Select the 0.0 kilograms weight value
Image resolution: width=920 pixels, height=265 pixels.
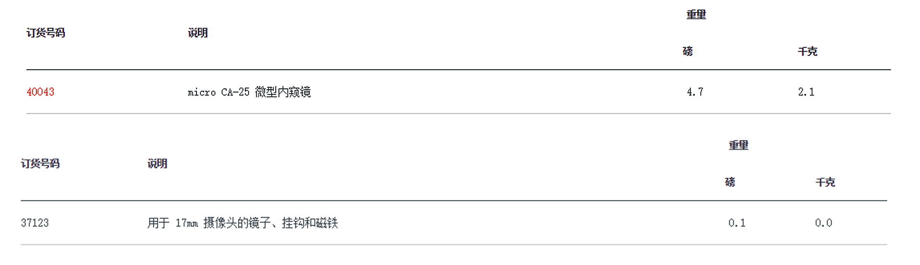point(824,223)
